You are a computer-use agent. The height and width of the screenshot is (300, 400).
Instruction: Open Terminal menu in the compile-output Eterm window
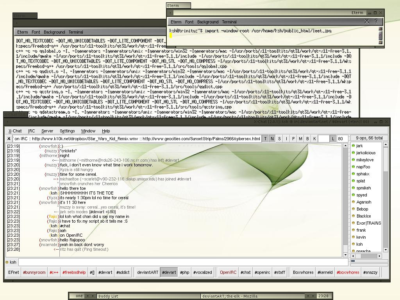point(75,32)
